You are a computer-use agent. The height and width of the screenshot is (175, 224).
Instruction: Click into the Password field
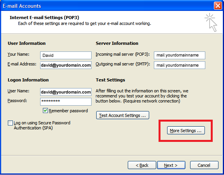click(66, 102)
